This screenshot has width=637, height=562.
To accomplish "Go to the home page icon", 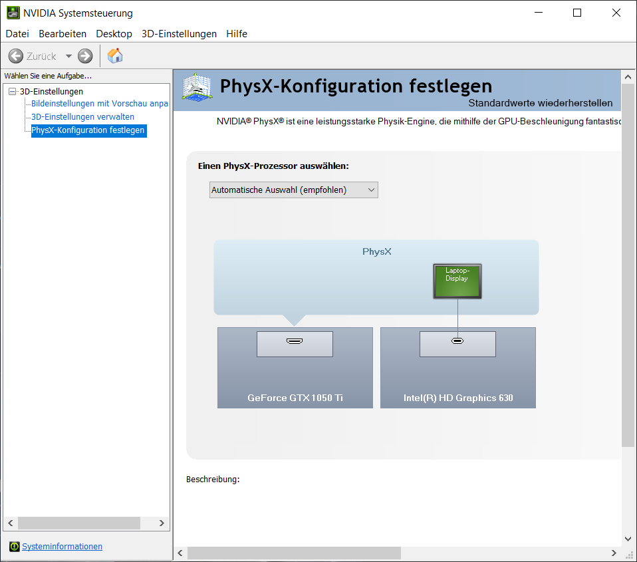I will click(115, 56).
